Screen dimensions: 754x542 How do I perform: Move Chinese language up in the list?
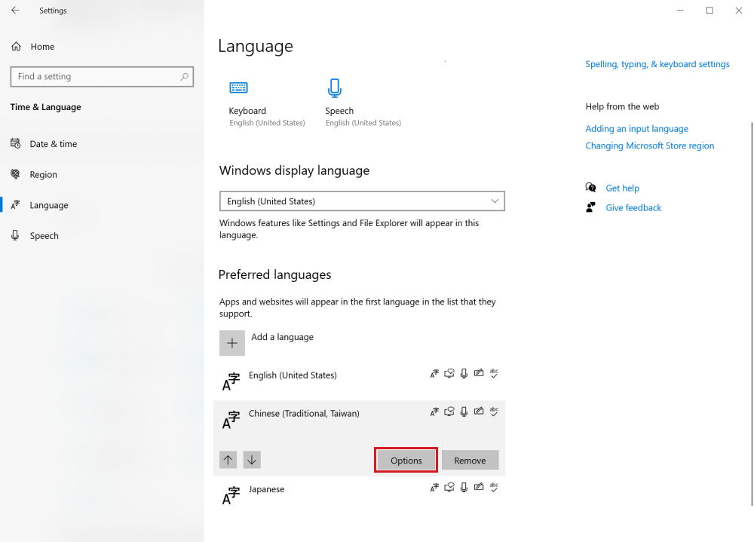point(228,461)
